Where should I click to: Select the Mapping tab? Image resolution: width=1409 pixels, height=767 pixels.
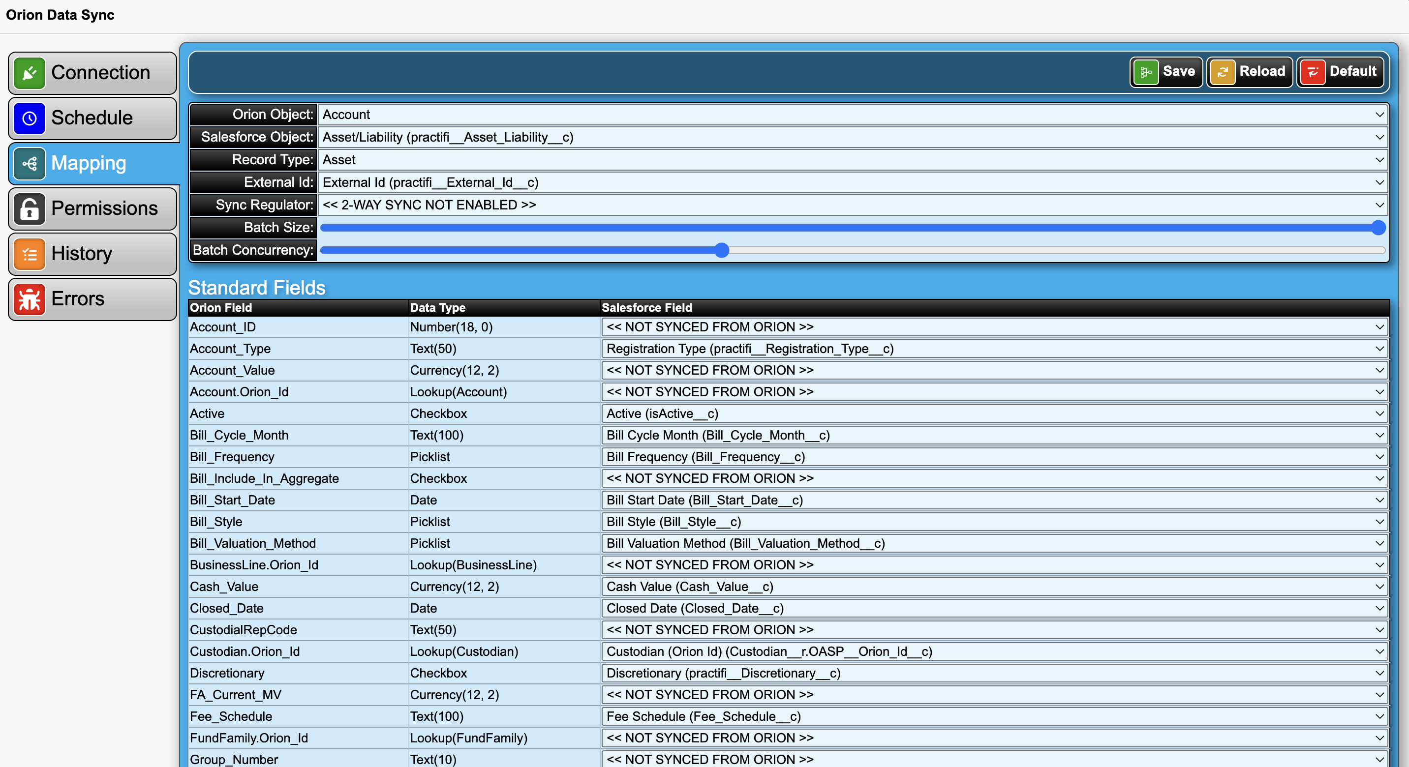(94, 163)
